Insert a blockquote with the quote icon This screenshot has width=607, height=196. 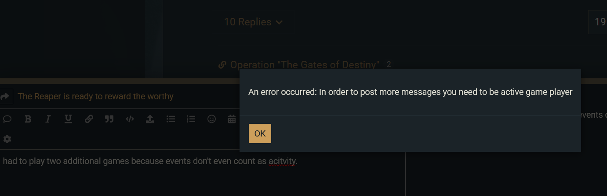(109, 119)
